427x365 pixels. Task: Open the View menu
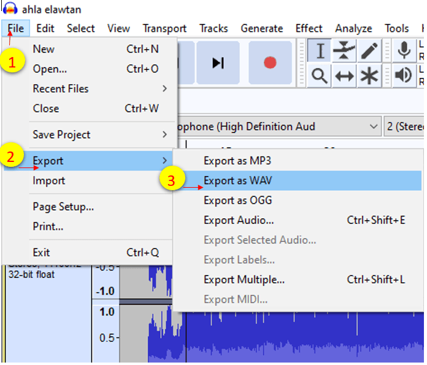pos(118,28)
